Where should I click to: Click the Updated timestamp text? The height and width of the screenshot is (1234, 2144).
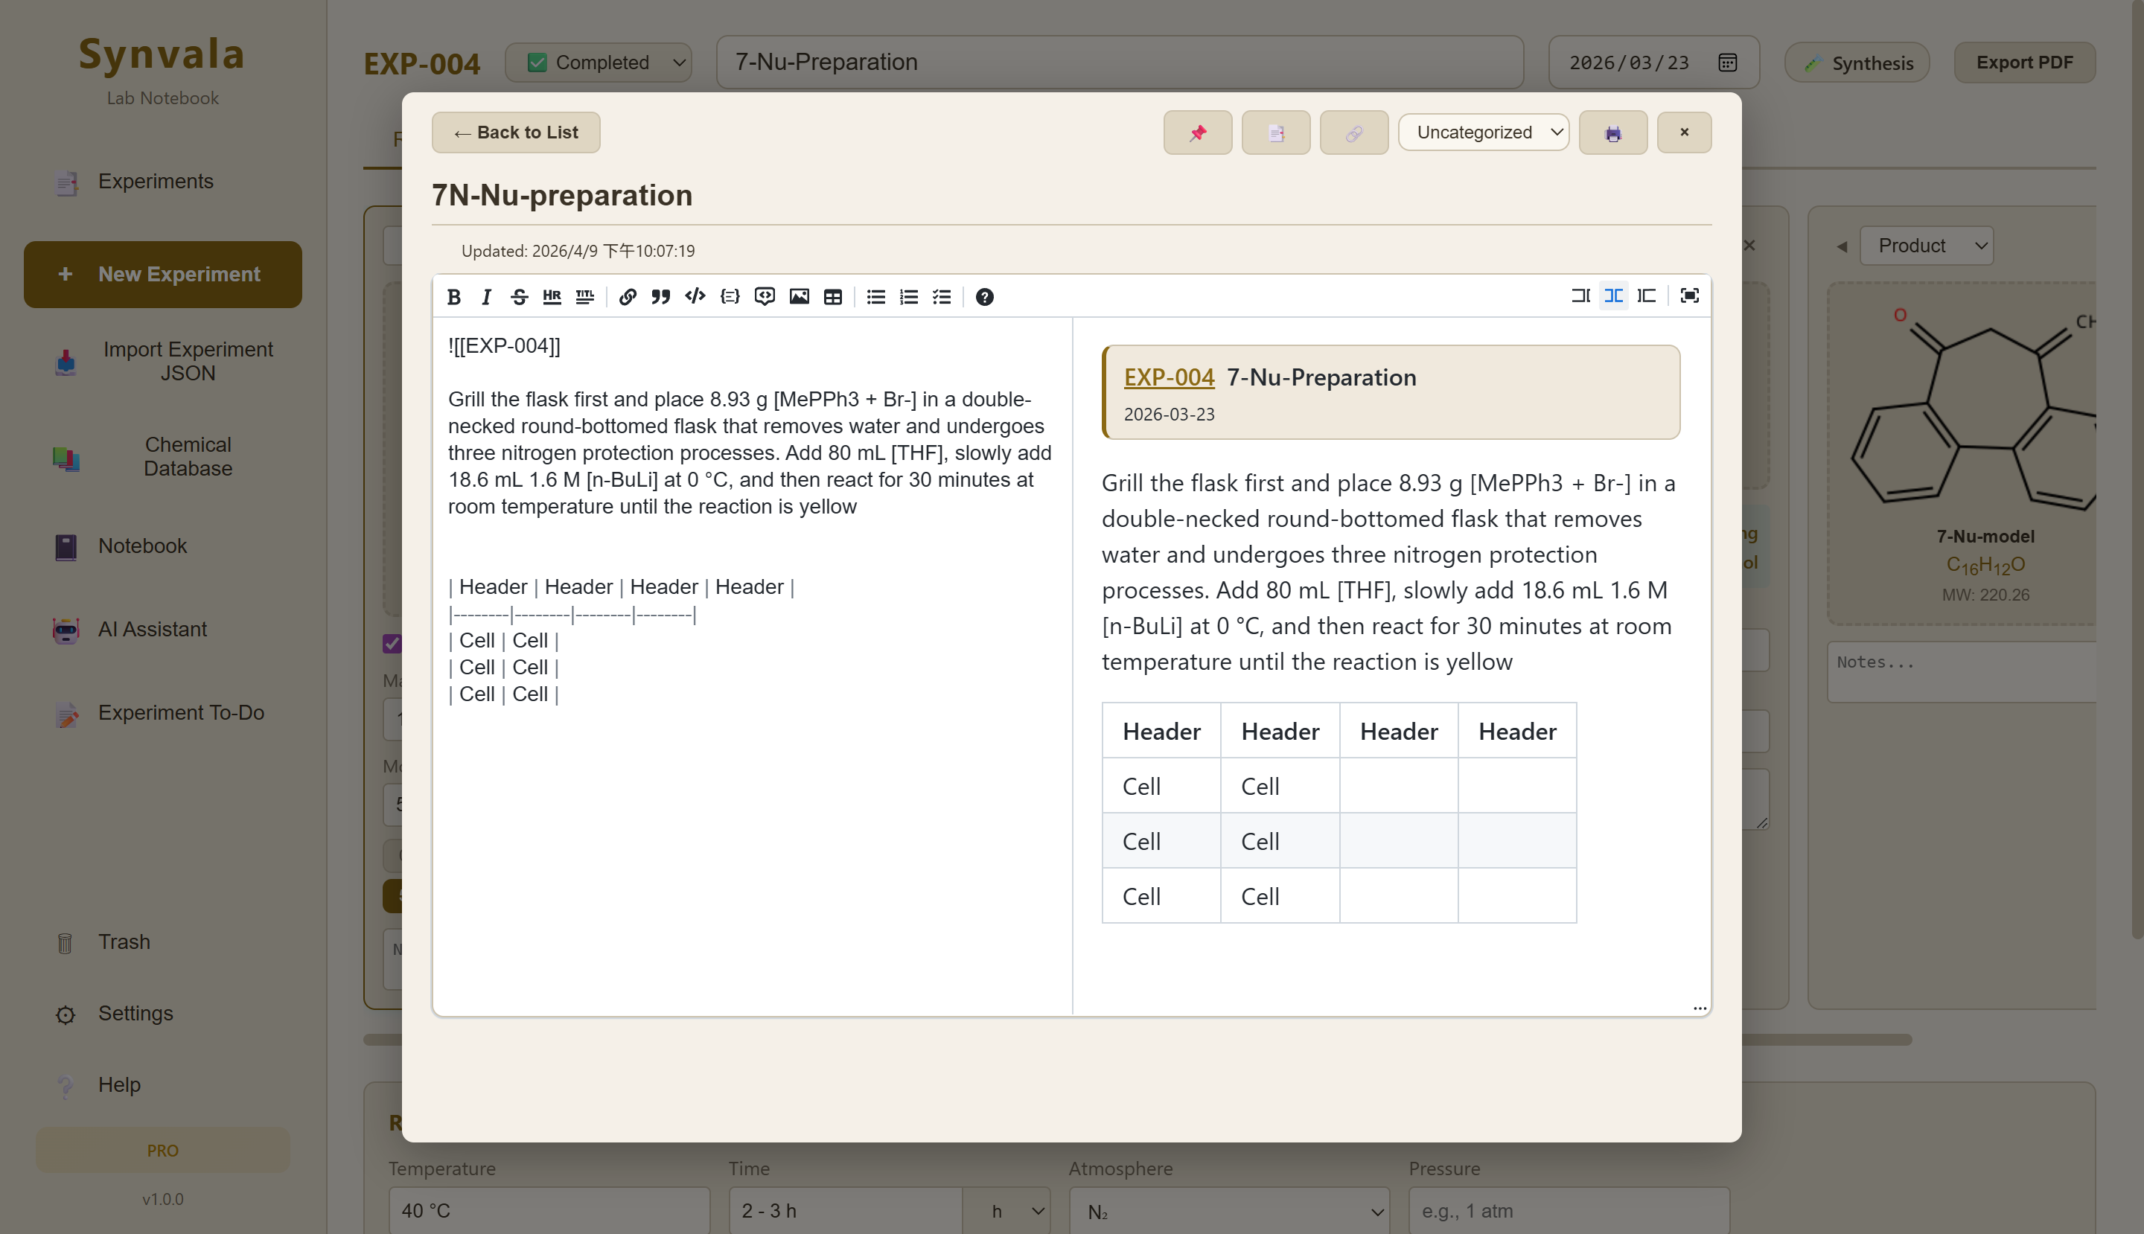(578, 251)
